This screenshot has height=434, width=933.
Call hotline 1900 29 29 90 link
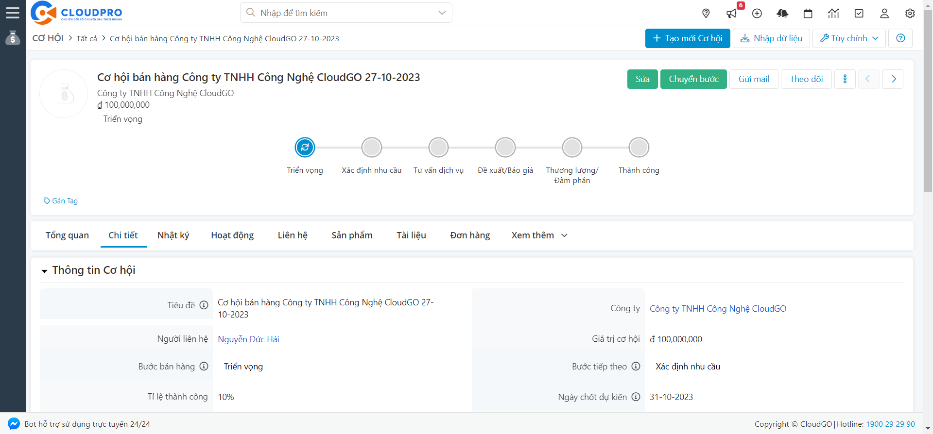(x=890, y=424)
